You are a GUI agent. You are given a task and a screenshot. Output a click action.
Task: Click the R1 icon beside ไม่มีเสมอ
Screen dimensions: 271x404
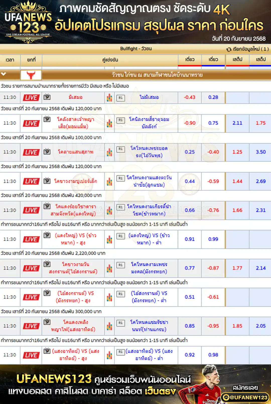click(x=121, y=98)
